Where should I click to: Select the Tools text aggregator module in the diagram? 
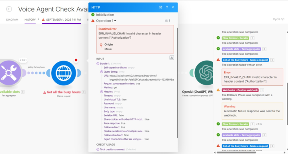coord(9,73)
